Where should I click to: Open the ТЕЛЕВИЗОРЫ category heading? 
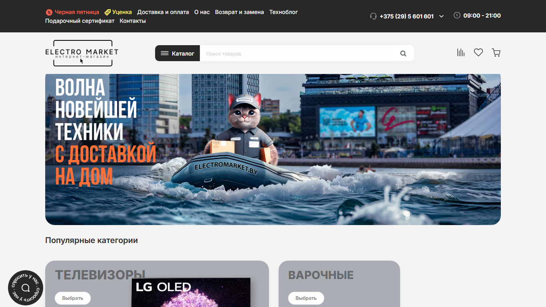[x=100, y=275]
